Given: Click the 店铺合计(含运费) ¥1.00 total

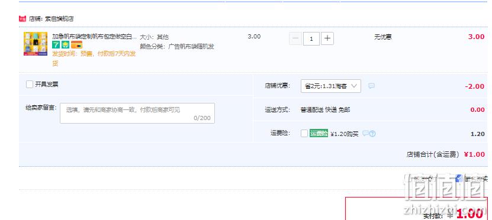Looking at the screenshot, I should tap(446, 154).
